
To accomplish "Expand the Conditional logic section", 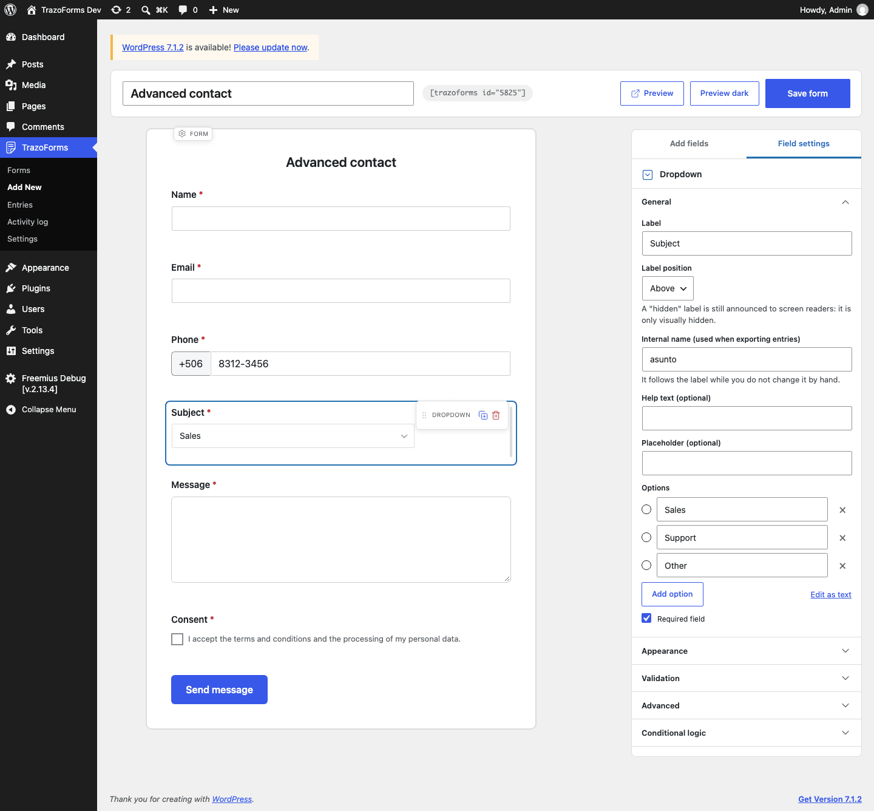I will (x=747, y=733).
